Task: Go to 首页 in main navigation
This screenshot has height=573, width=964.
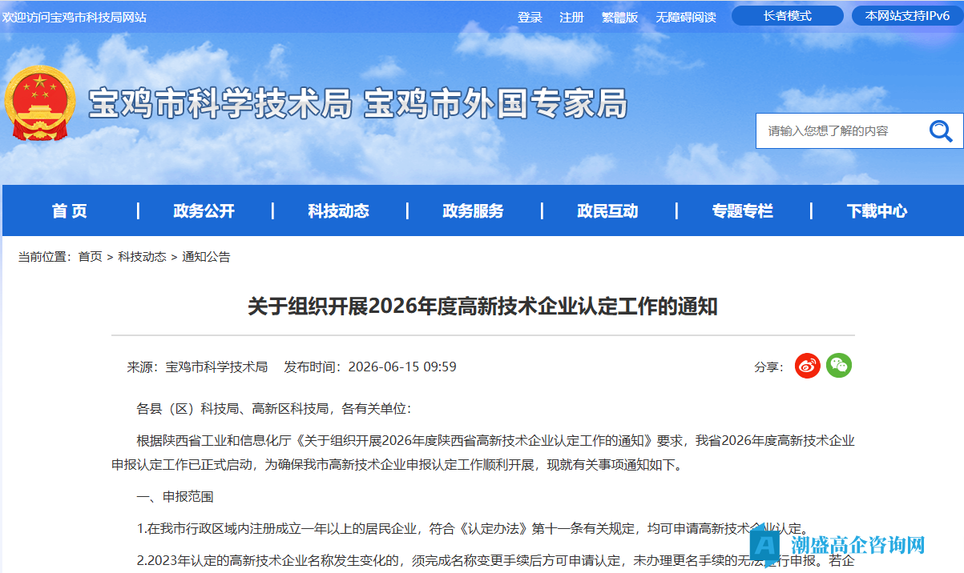Action: coord(70,211)
